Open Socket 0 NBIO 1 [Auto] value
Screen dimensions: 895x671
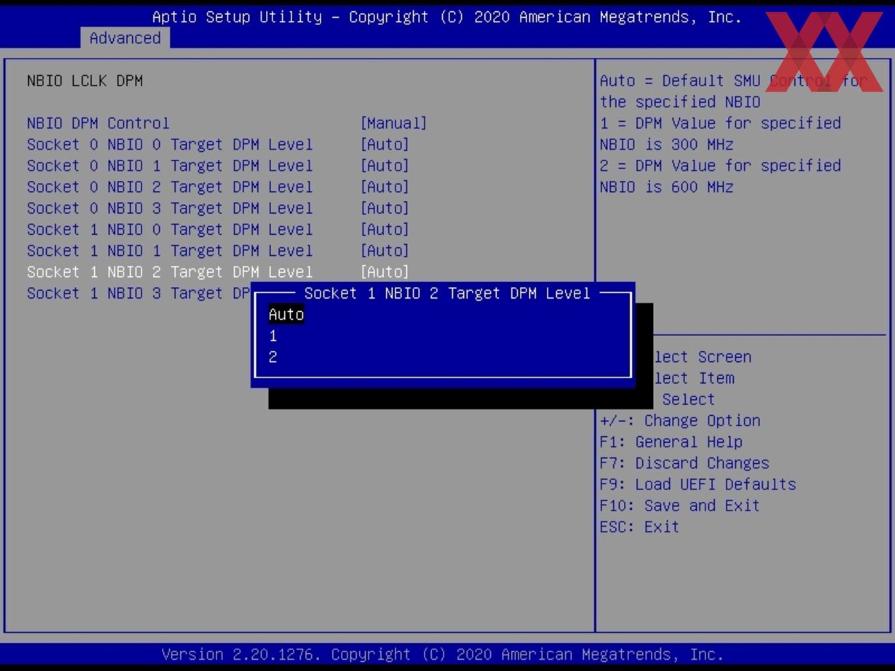pyautogui.click(x=384, y=166)
